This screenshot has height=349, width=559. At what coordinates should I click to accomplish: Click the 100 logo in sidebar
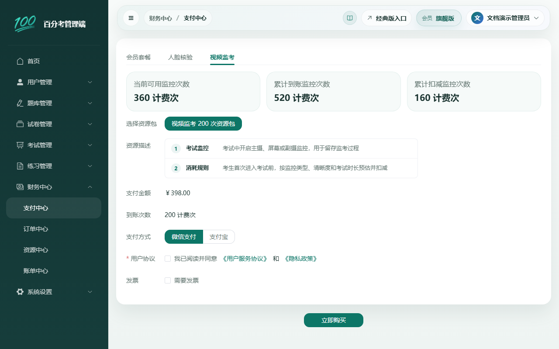coord(25,24)
